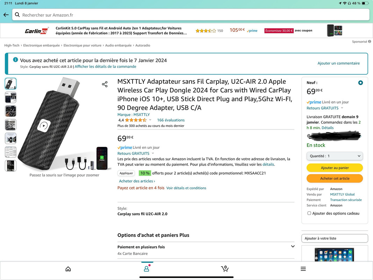The height and width of the screenshot is (280, 373).
Task: Expand Paiement en plusieurs fois section
Action: pyautogui.click(x=206, y=250)
